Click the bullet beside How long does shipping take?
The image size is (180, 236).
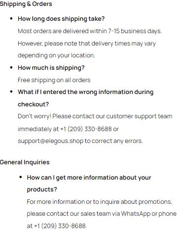tap(11, 19)
